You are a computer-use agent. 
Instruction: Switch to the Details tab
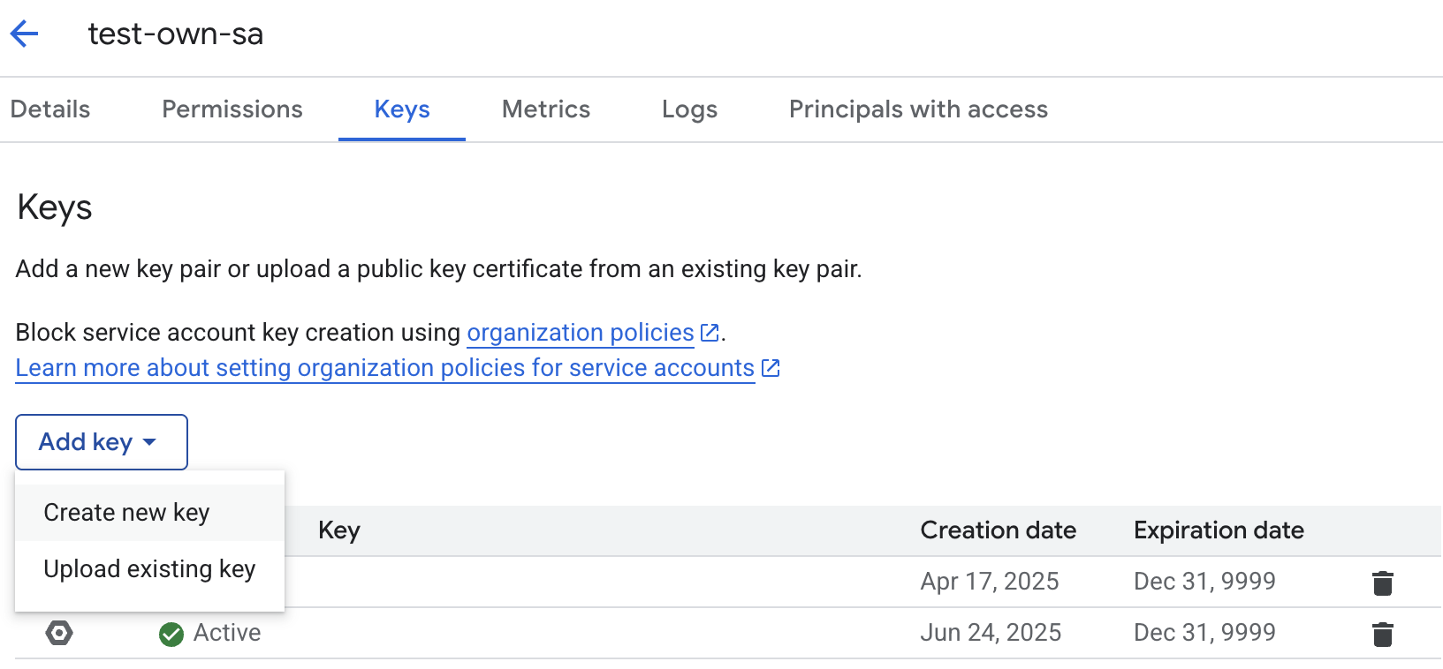tap(50, 109)
